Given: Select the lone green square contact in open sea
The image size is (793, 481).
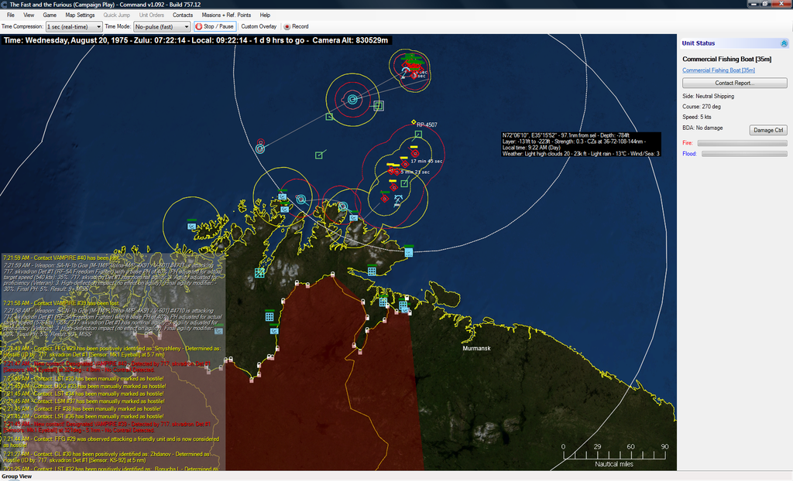Looking at the screenshot, I should (x=318, y=155).
